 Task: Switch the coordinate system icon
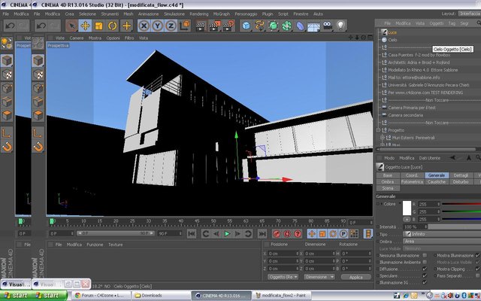pos(185,26)
